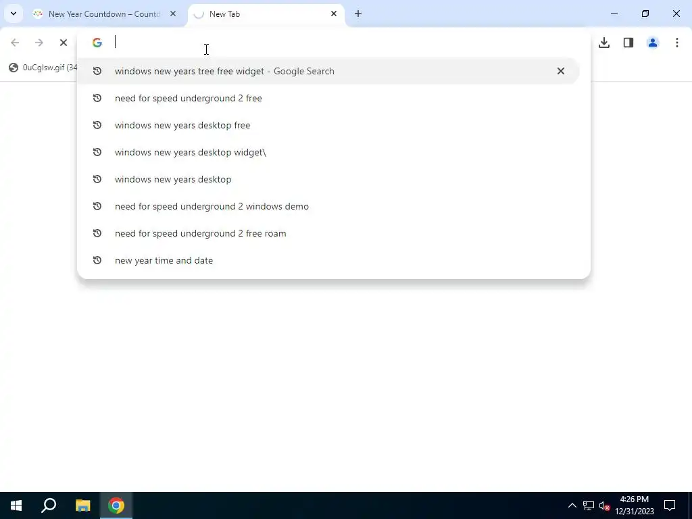
Task: Choose 'windows new years desktop' suggestion
Action: click(328, 179)
